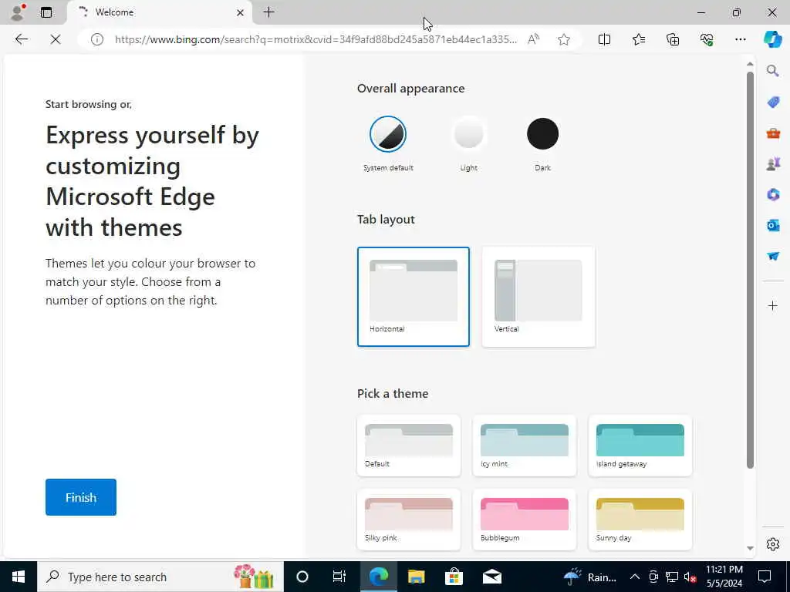The image size is (790, 592).
Task: Open sidebar Tools briefcase
Action: point(773,133)
